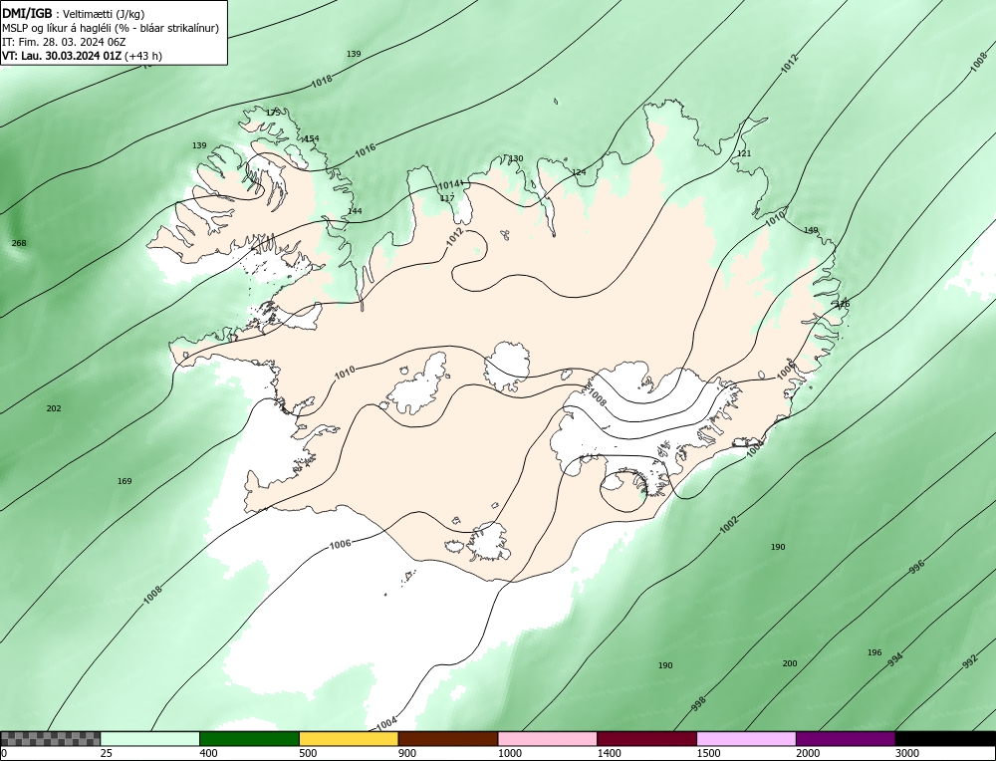Screen dimensions: 996x761
Task: Select the light green 25–400 legend swatch
Action: 150,738
